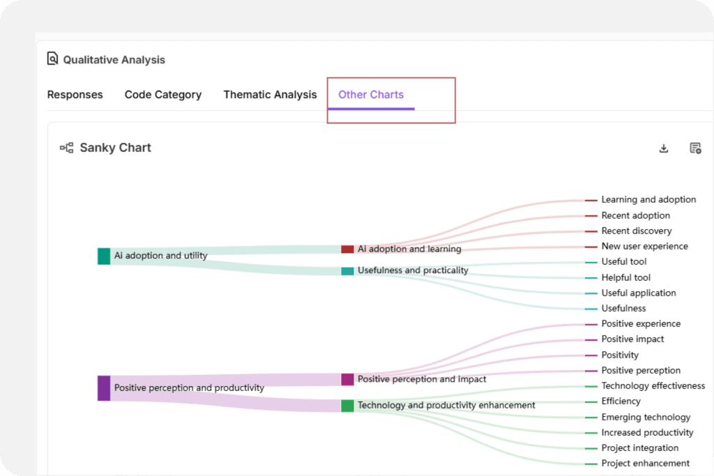Viewport: 714px width, 476px height.
Task: Click the green Ai adoption and utility node
Action: point(104,256)
